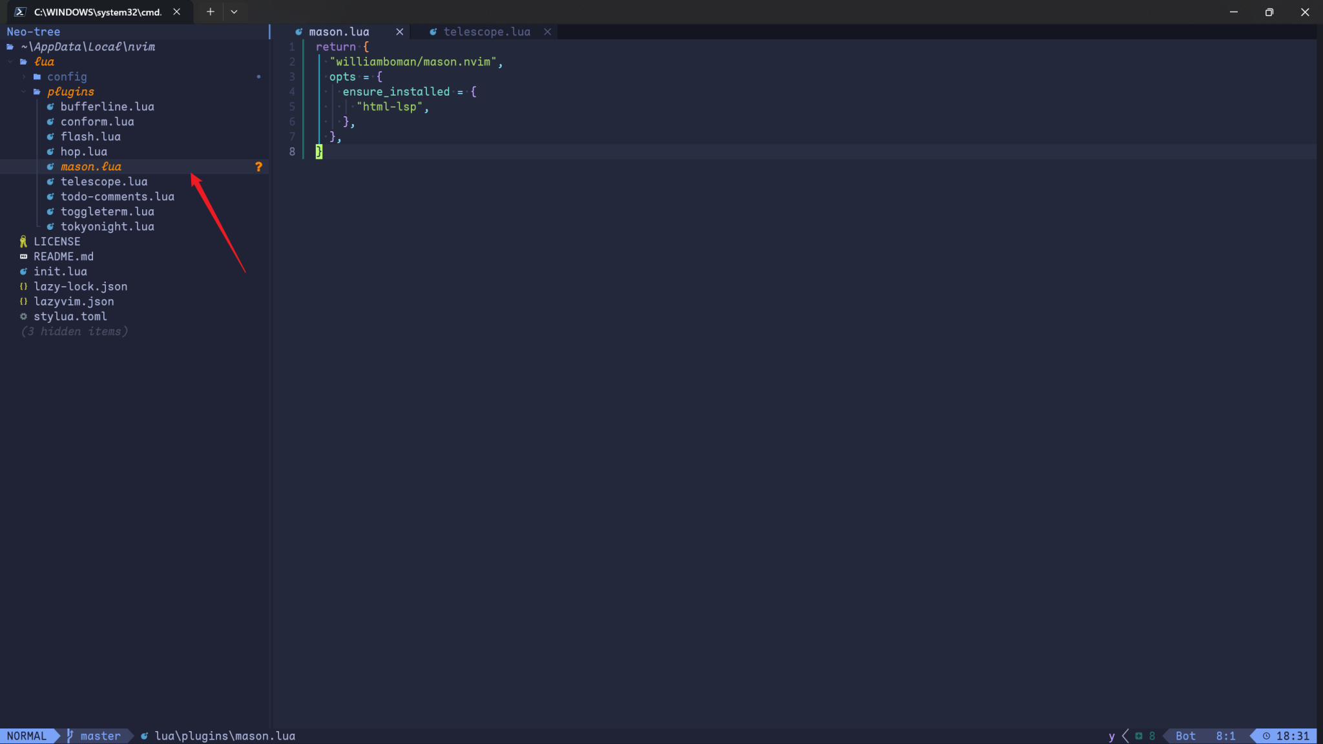The width and height of the screenshot is (1323, 744).
Task: Switch to the telescope.lua buffer tab
Action: 486,31
